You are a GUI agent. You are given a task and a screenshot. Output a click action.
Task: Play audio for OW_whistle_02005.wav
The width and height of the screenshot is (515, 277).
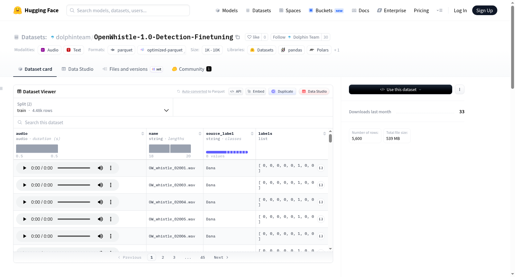tap(25, 219)
